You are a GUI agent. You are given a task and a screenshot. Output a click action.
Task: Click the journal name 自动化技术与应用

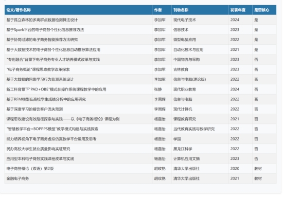(x=188, y=49)
